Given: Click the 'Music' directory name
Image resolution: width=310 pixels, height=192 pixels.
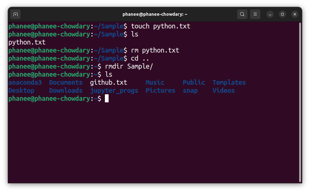Looking at the screenshot, I should pos(155,82).
